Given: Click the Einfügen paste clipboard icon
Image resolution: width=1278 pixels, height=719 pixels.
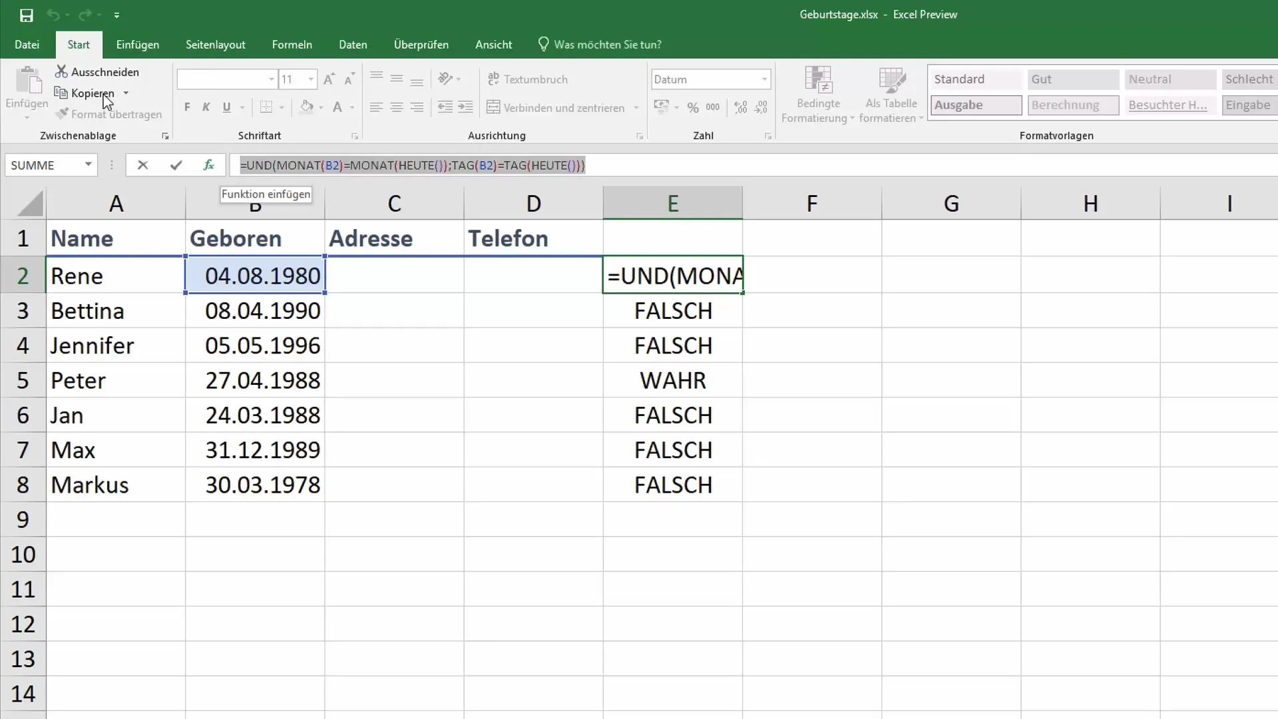Looking at the screenshot, I should 27,81.
